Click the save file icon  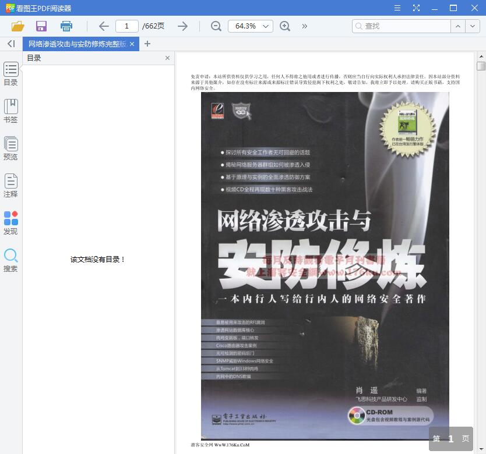41,26
